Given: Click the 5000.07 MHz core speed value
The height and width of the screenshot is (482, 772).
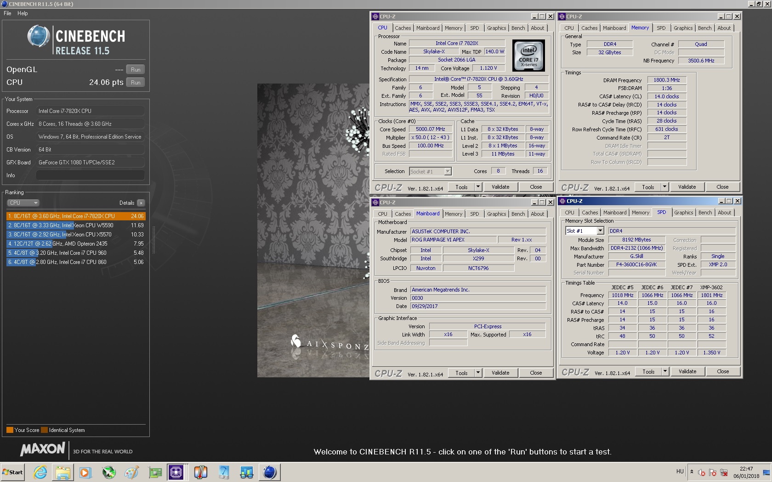Looking at the screenshot, I should tap(431, 129).
